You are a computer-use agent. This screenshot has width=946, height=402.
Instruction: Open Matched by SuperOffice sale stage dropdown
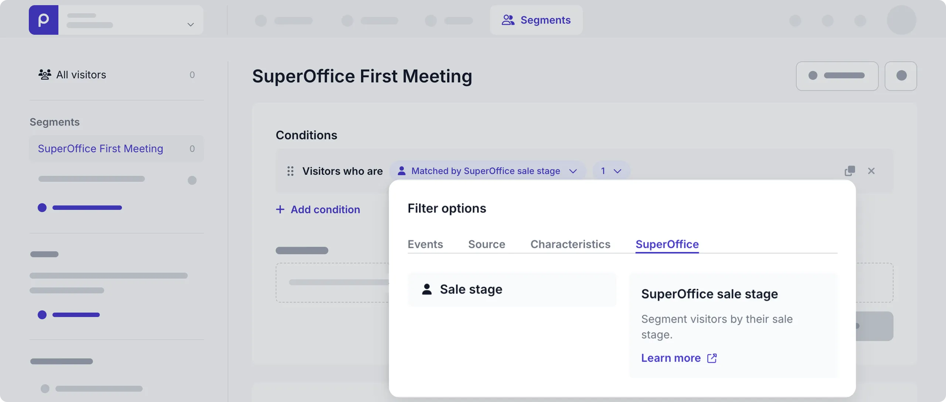pyautogui.click(x=487, y=171)
